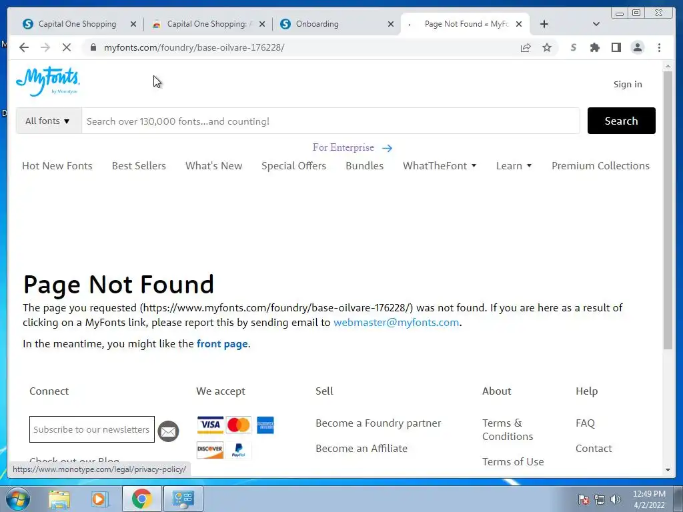Open the tab search chevron
Image resolution: width=683 pixels, height=512 pixels.
click(x=596, y=24)
